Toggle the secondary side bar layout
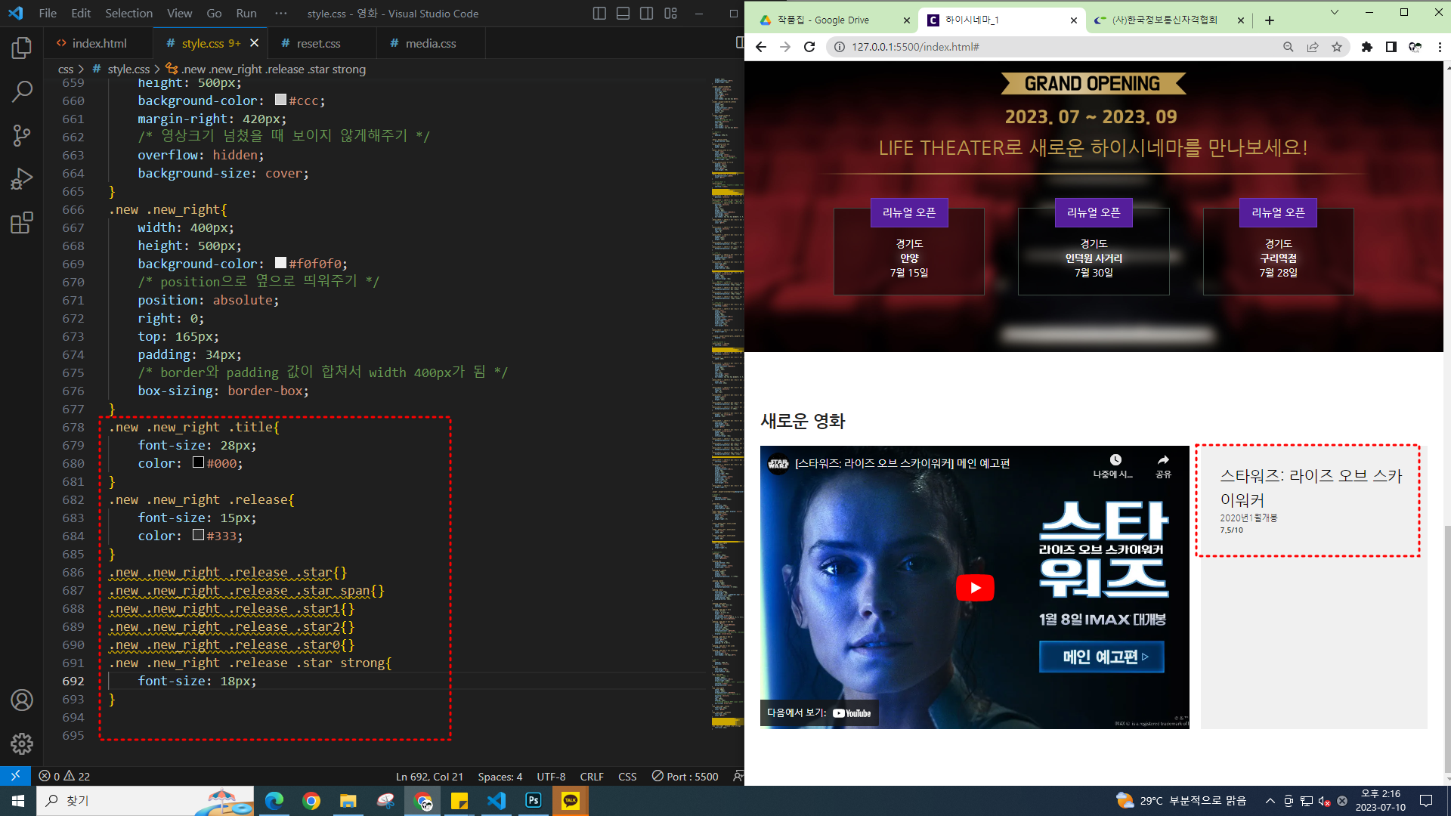This screenshot has width=1451, height=816. [x=646, y=14]
